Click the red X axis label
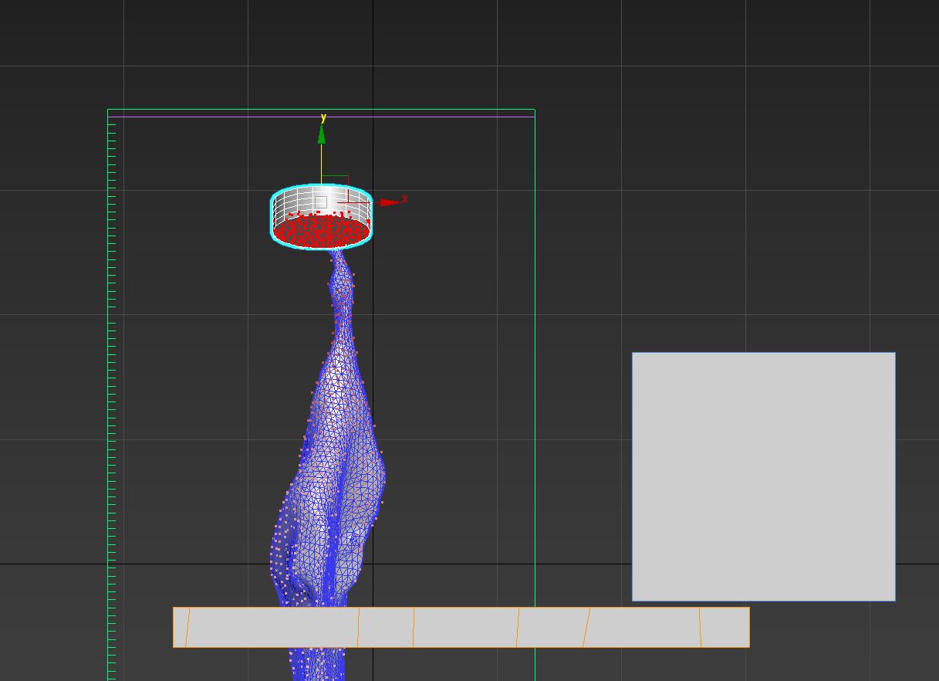This screenshot has width=939, height=681. coord(404,199)
